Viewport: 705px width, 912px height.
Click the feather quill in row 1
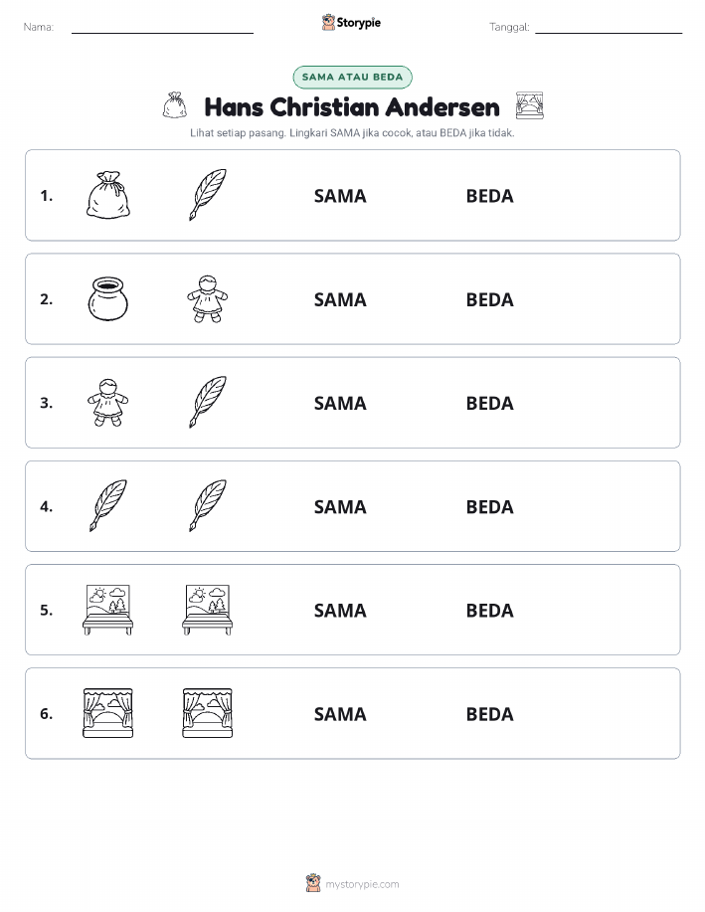[208, 195]
